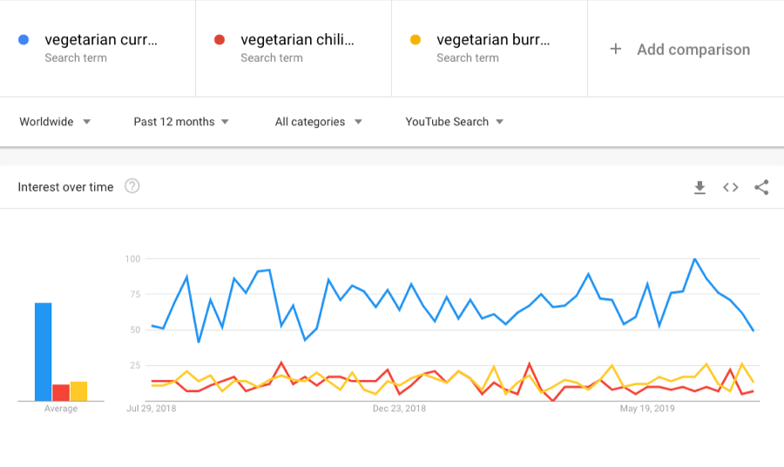Edit the vegetarian curry search term
Viewport: 784px width, 467px height.
pos(101,40)
